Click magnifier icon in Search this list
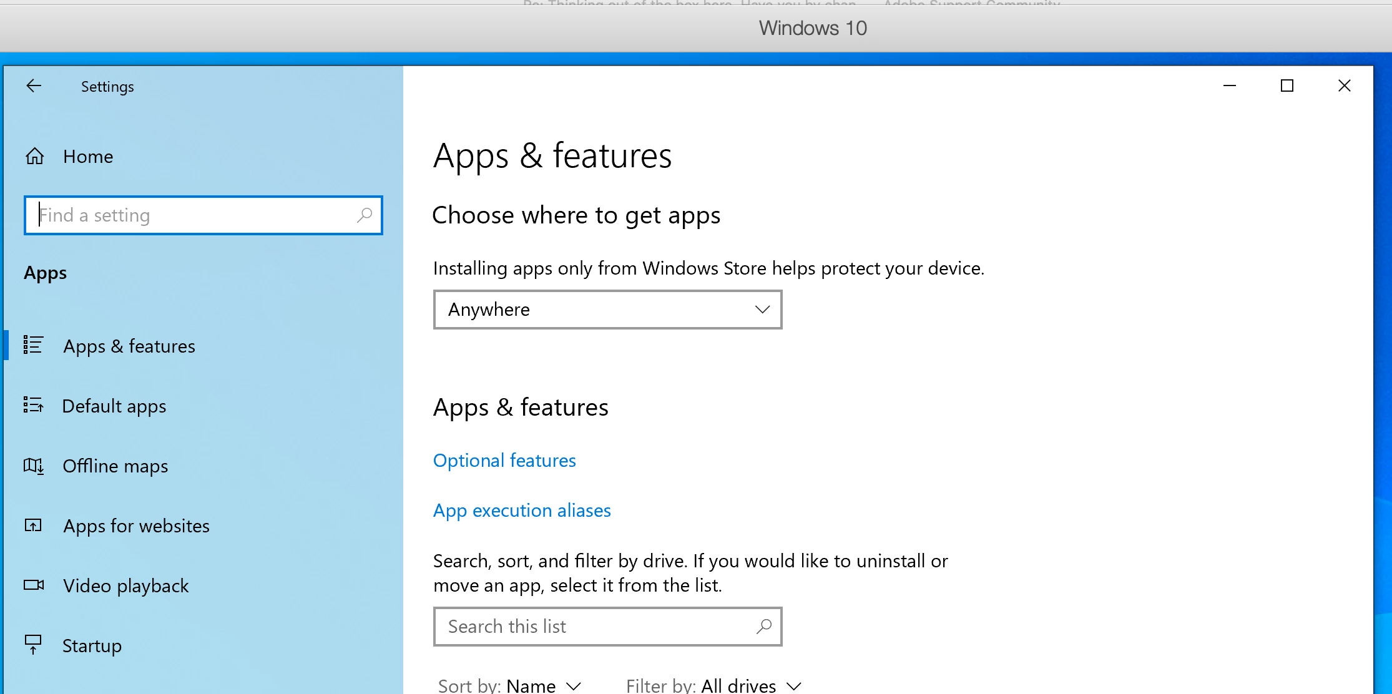This screenshot has height=694, width=1392. (x=764, y=626)
